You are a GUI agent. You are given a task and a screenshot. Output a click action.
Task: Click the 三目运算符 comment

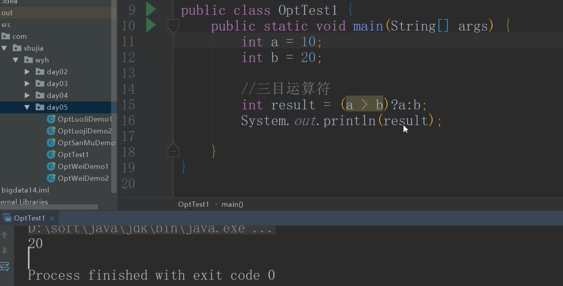286,89
